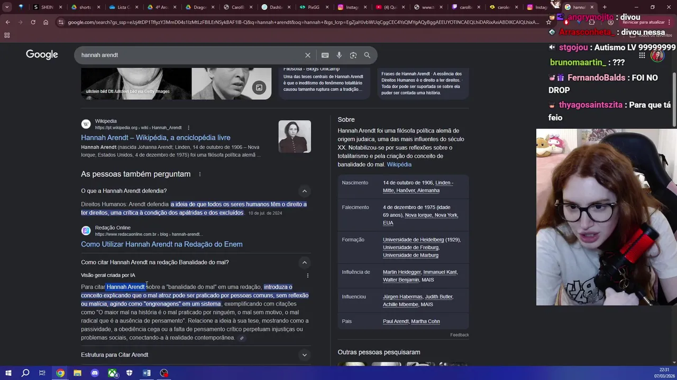Open a new browser tab
Image resolution: width=677 pixels, height=380 pixels.
pyautogui.click(x=605, y=7)
